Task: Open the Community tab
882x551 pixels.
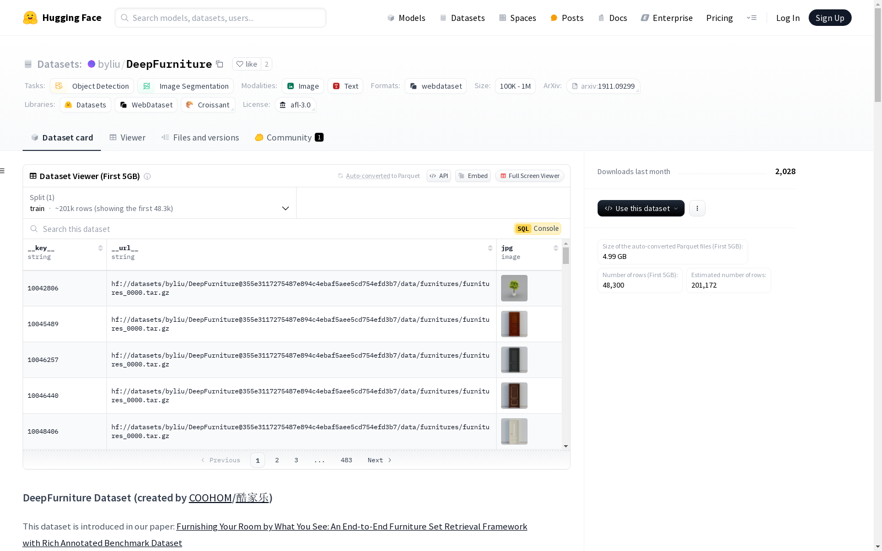Action: [x=289, y=138]
